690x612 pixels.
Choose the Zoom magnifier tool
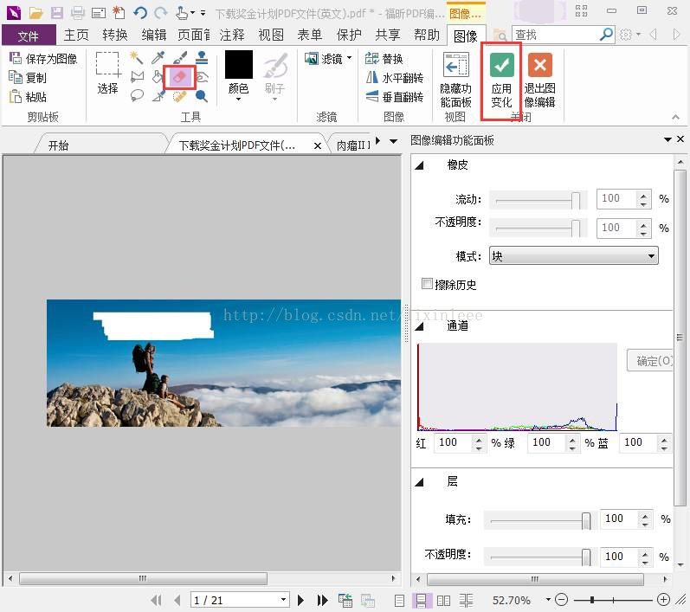point(202,96)
